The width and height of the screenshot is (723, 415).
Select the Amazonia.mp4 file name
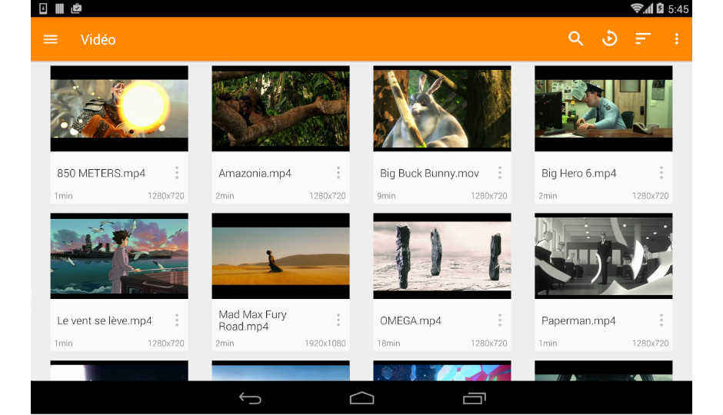tap(255, 174)
